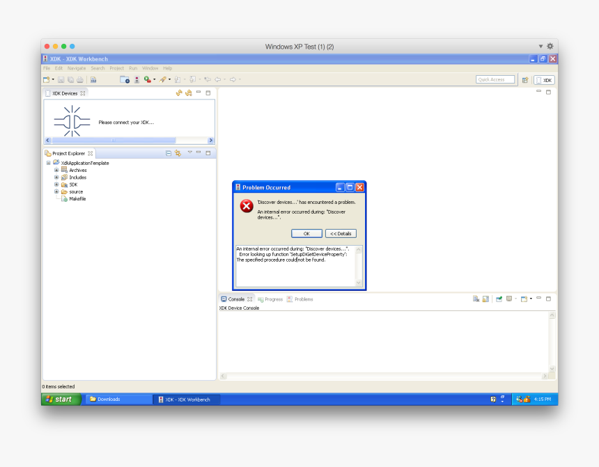This screenshot has height=467, width=599.
Task: Click the XDK Devices horizontal scrollbar
Action: click(x=114, y=140)
